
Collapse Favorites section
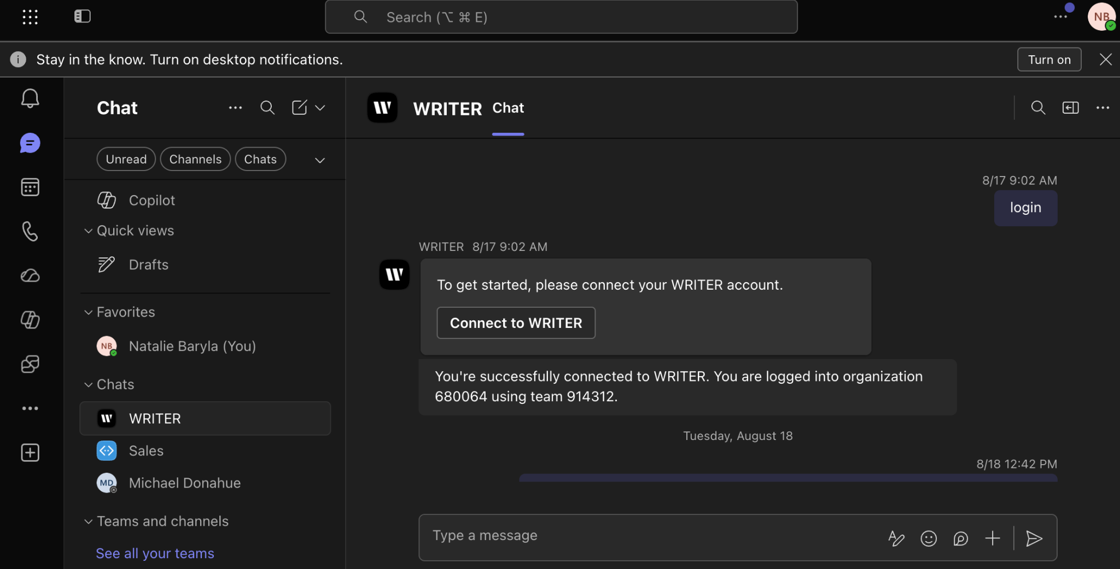pyautogui.click(x=88, y=312)
